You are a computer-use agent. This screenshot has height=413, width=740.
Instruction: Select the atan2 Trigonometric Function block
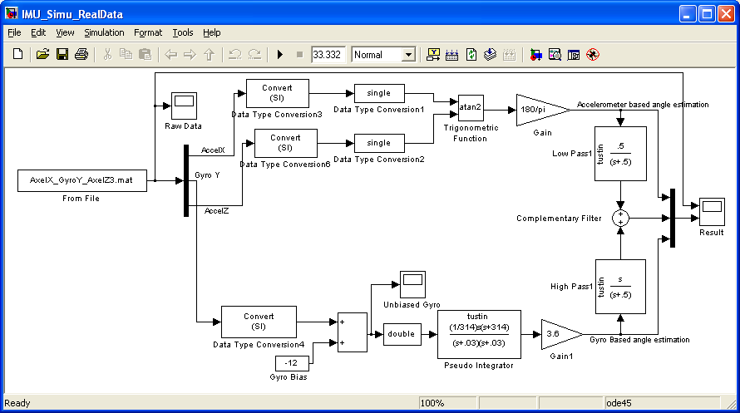471,107
